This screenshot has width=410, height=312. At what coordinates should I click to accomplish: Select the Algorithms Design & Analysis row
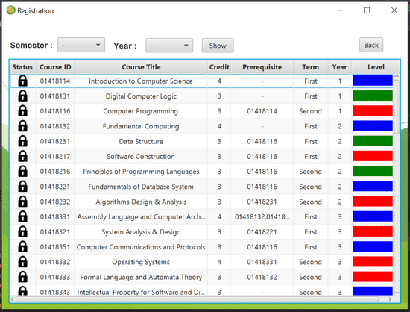(201, 202)
